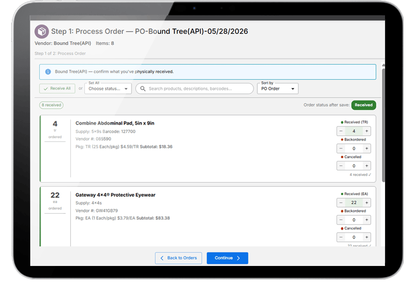The image size is (419, 286).
Task: Click the blue info icon in banner
Action: tap(48, 72)
